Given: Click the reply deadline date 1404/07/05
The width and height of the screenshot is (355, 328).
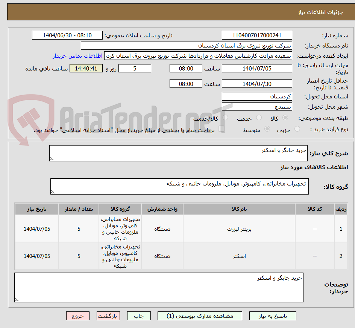Looking at the screenshot, I should click(x=257, y=68).
